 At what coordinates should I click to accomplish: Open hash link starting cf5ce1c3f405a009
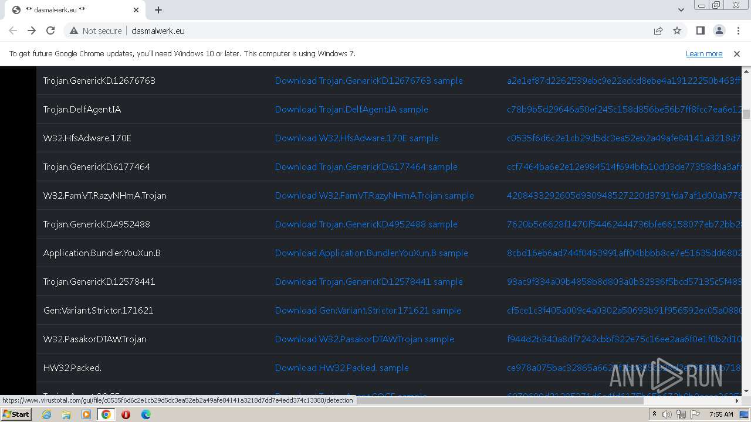coord(624,310)
